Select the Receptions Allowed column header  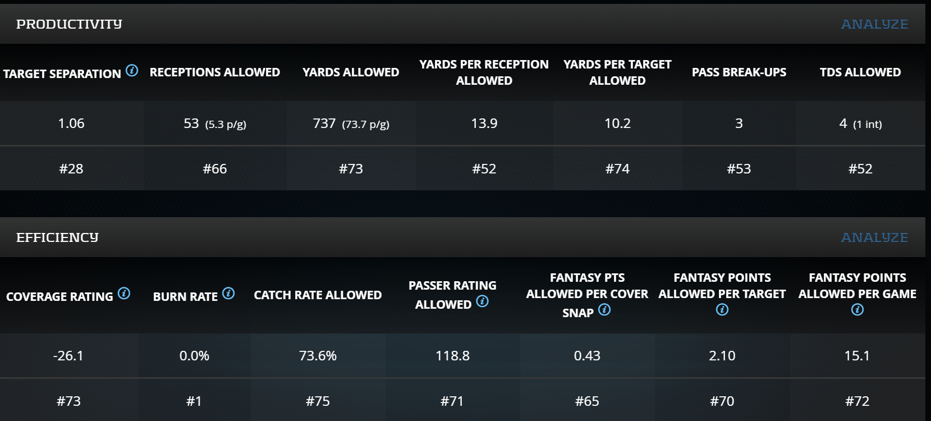click(215, 72)
